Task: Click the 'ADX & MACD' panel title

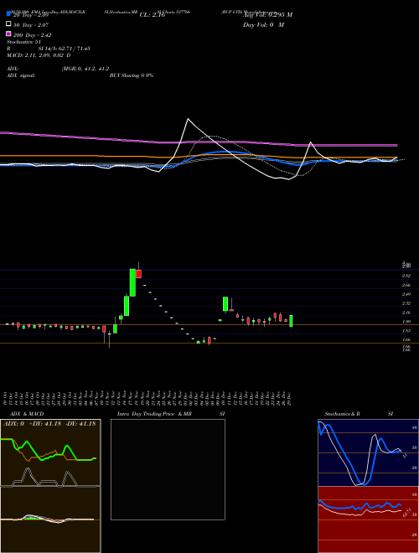Action: [27, 414]
